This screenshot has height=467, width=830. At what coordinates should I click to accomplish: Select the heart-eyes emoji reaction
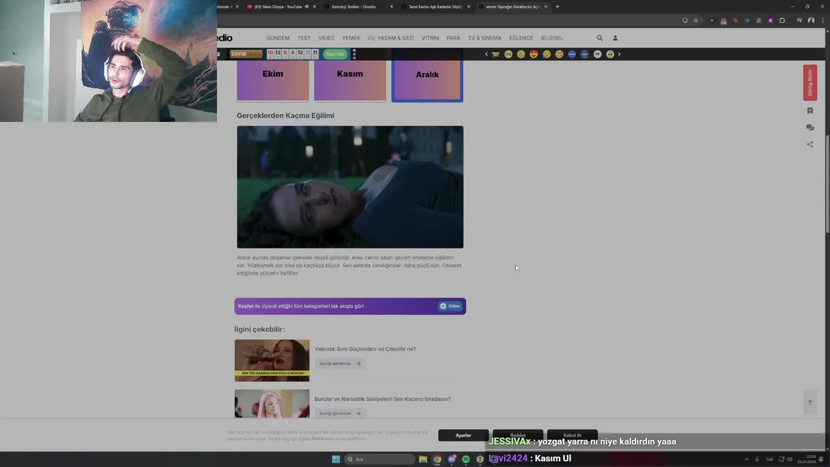[x=534, y=54]
